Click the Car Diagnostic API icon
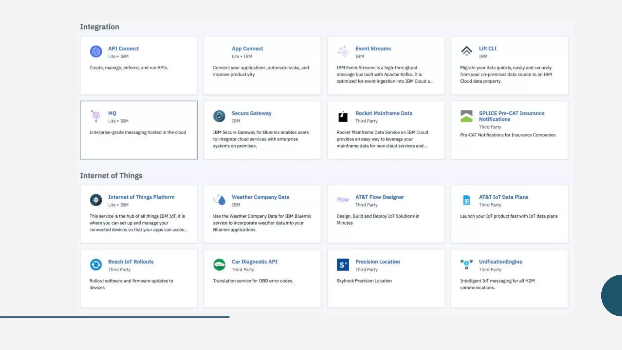Image resolution: width=622 pixels, height=350 pixels. (x=219, y=265)
